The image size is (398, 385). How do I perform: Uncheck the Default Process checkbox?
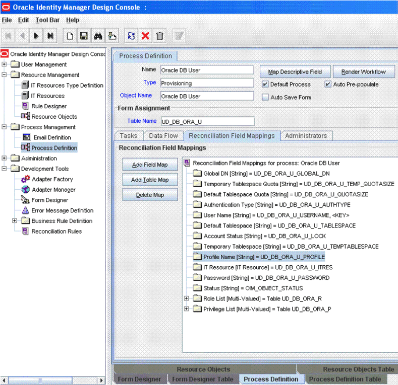coord(265,84)
